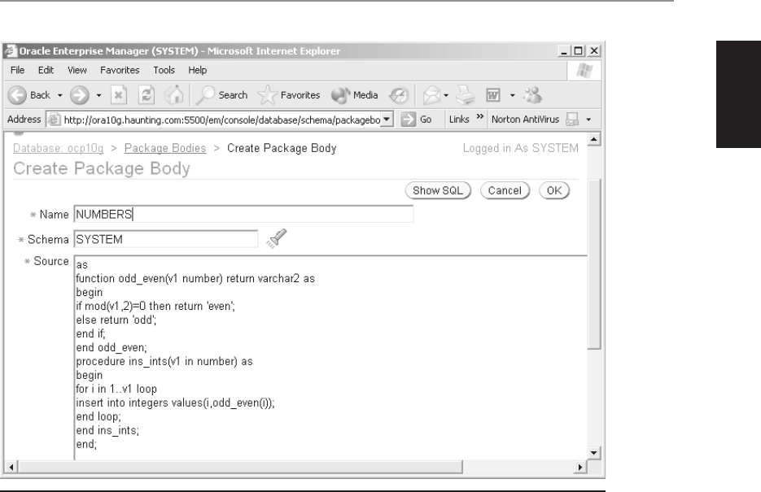Viewport: 761px width, 492px height.
Task: Click the 'for i in 1..v1 loop' line
Action: point(116,389)
